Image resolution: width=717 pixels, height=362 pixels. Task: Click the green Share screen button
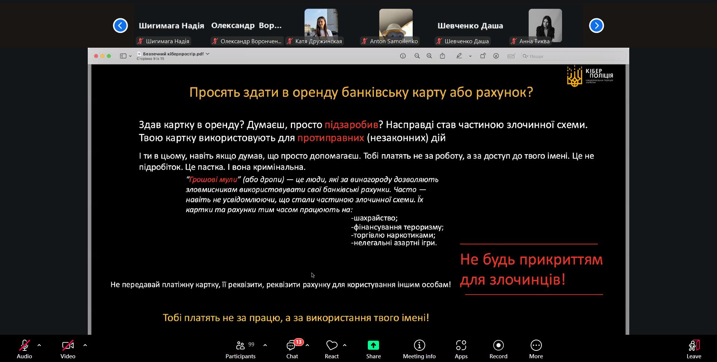tap(373, 348)
